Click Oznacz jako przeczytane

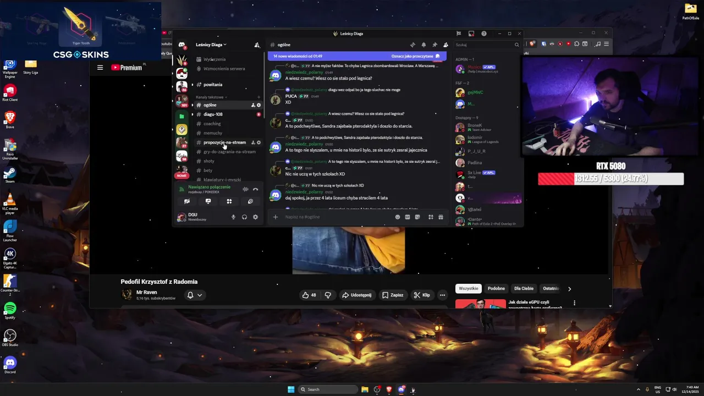[415, 56]
